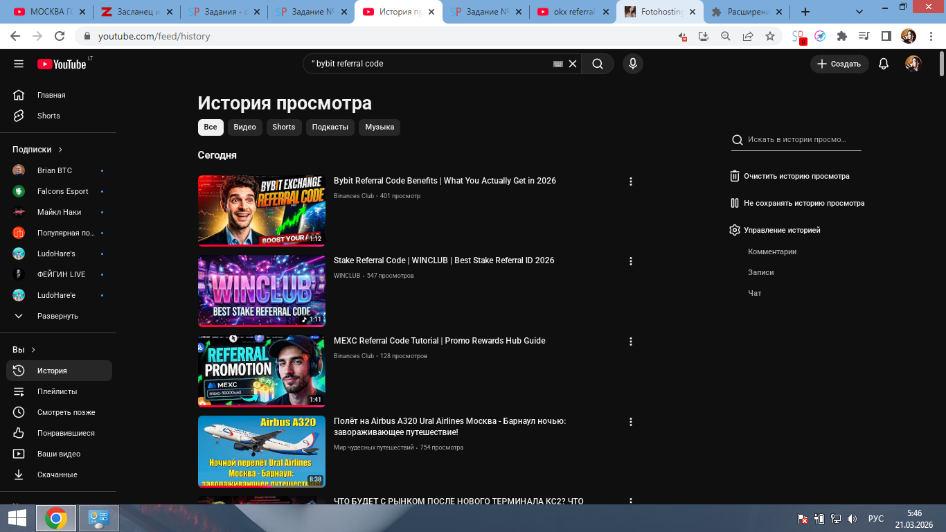This screenshot has height=532, width=946.
Task: Filter history by Видео chip
Action: pos(244,127)
